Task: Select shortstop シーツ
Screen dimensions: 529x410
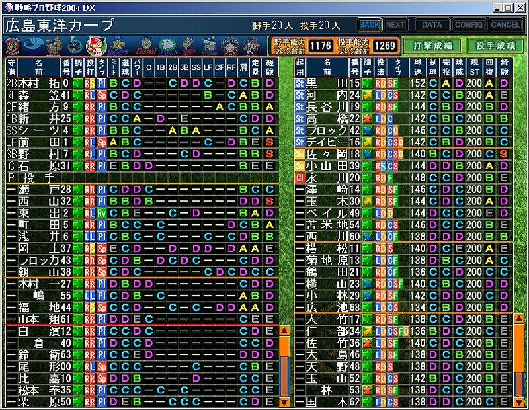Action: (x=142, y=130)
